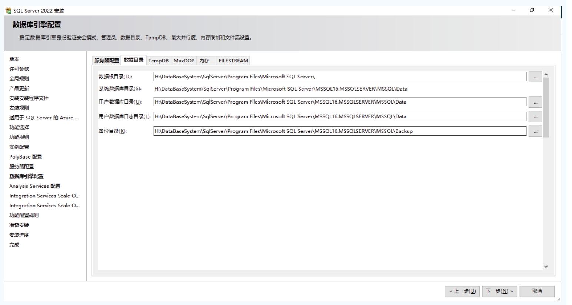Browse for the 用户数据库日志目录 folder
This screenshot has height=305, width=572.
click(535, 117)
